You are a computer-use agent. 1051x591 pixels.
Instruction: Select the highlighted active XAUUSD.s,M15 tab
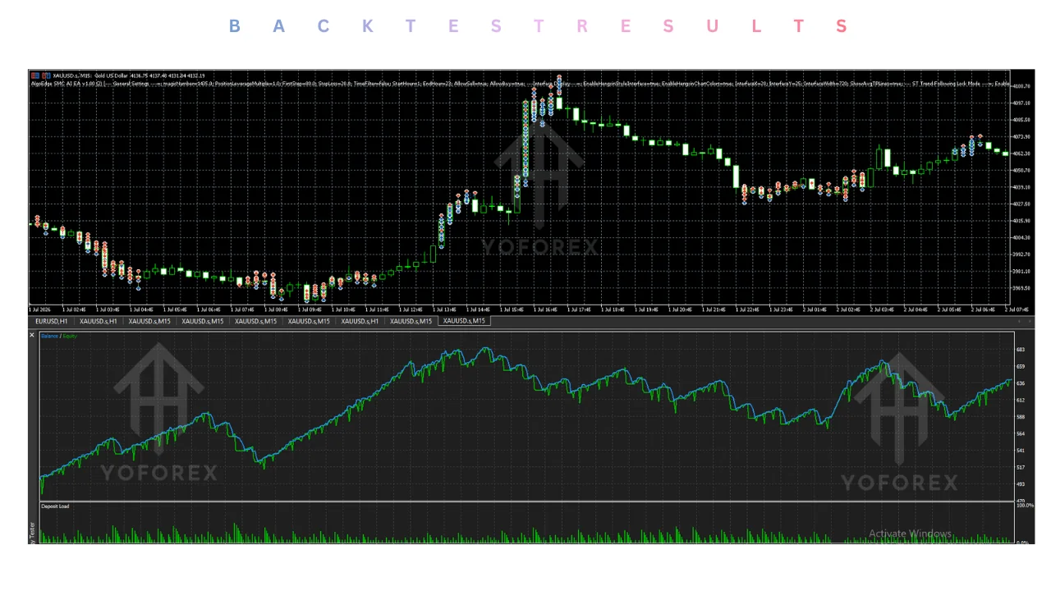pos(465,321)
